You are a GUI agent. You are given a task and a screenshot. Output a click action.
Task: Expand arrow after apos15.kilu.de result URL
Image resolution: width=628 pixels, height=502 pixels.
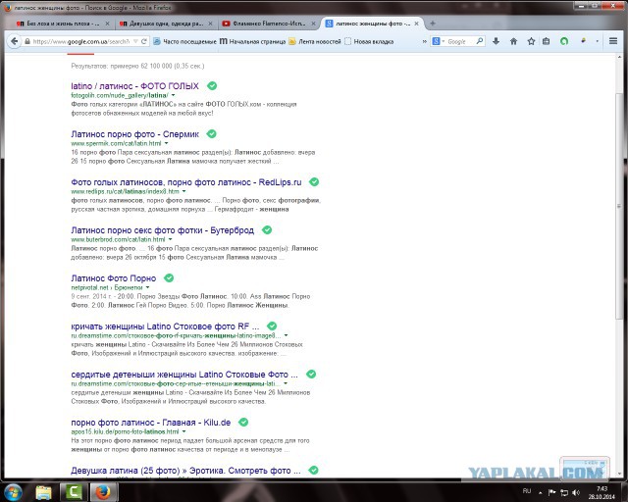tap(183, 431)
